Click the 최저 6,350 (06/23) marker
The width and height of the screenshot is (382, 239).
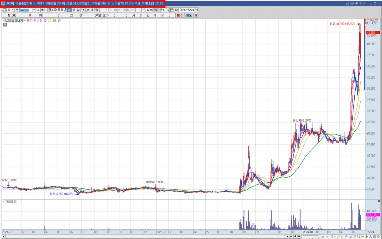[x=61, y=194]
